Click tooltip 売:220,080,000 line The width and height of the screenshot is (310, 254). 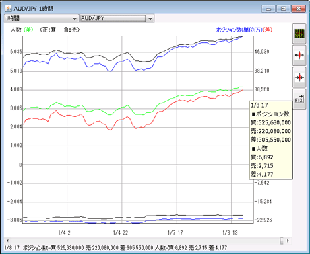(x=271, y=131)
